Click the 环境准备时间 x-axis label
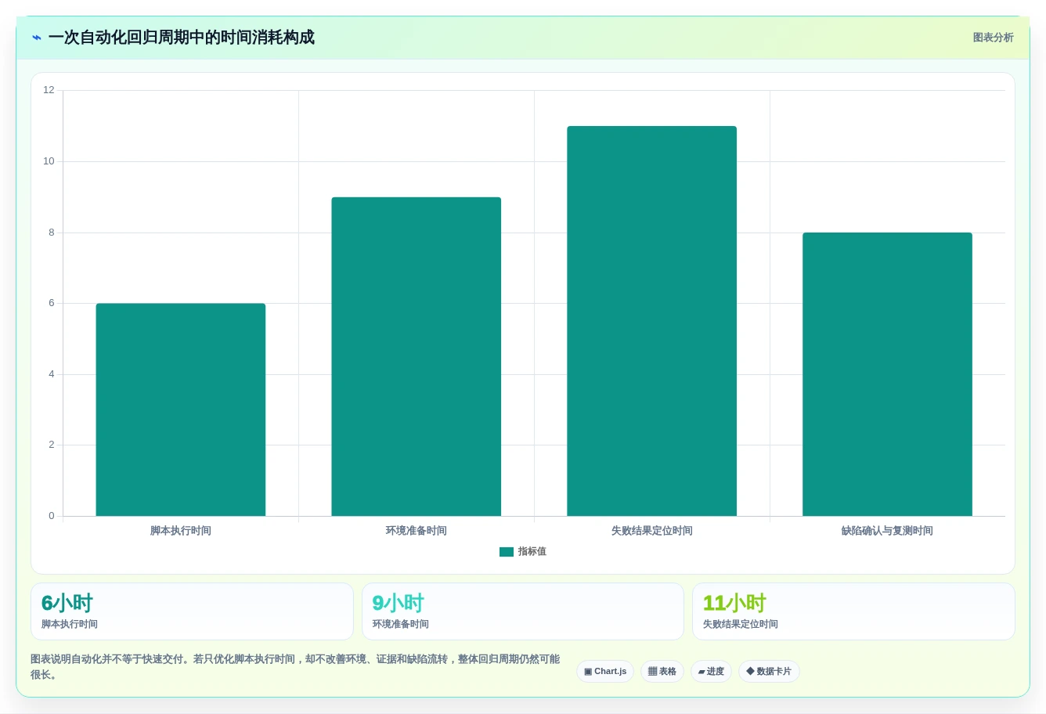Viewport: 1046px width, 714px height. pos(417,531)
